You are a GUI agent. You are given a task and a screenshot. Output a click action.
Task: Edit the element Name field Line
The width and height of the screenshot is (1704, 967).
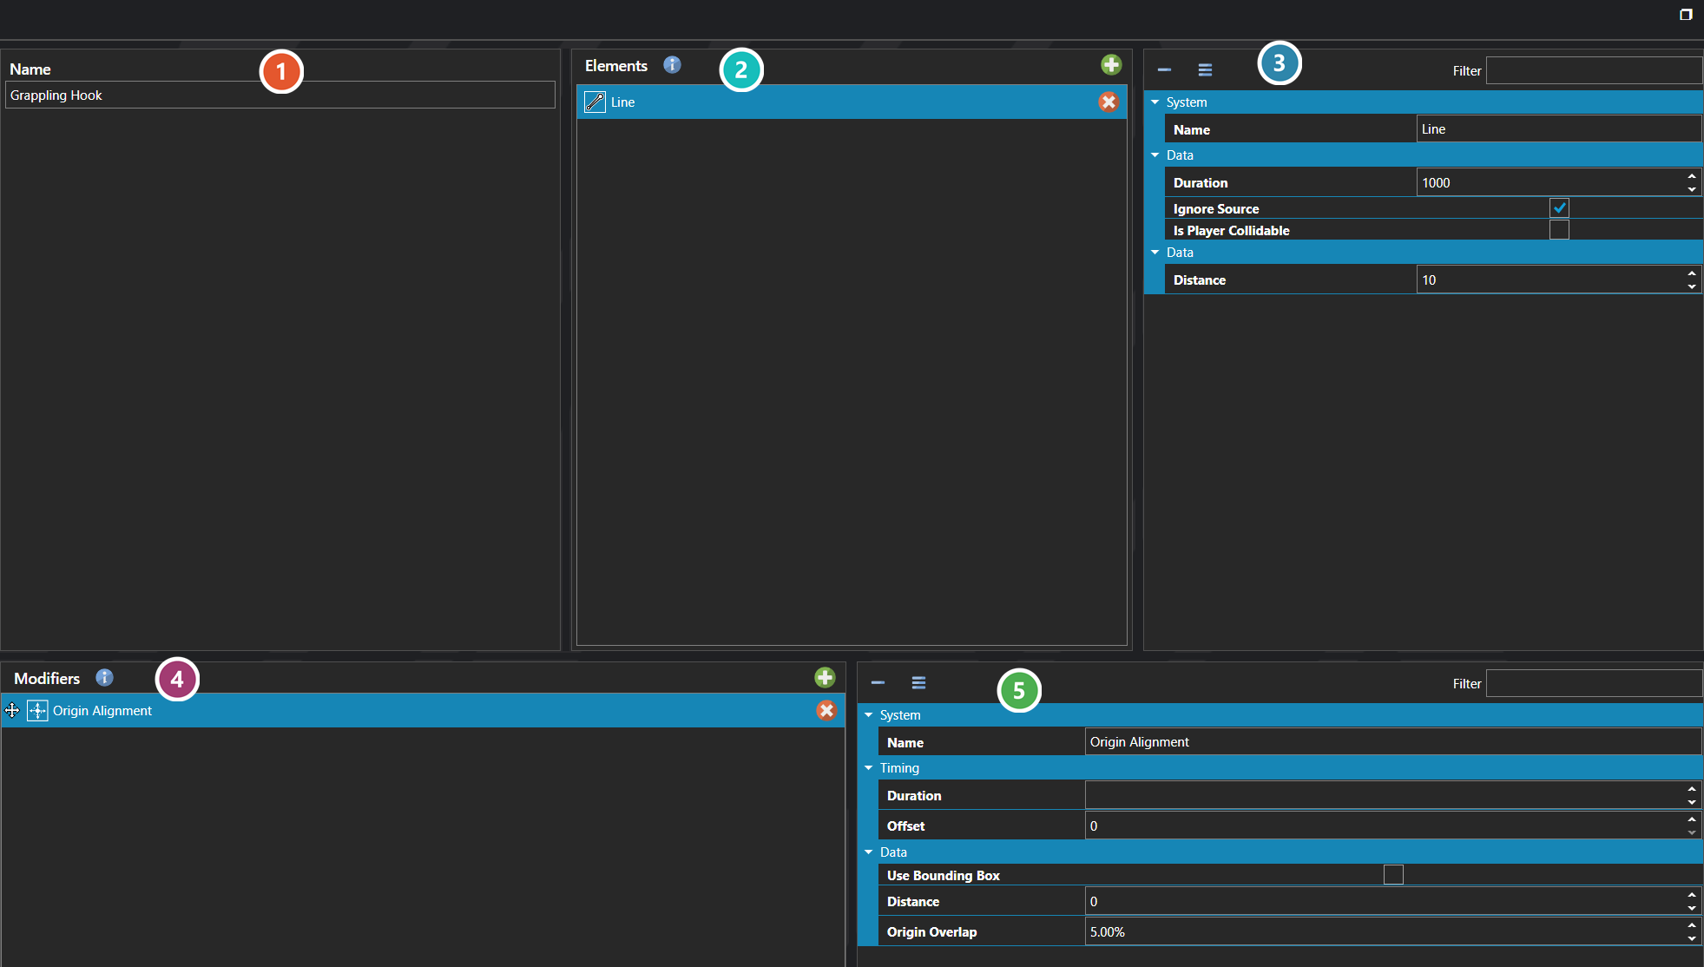[x=1559, y=129]
